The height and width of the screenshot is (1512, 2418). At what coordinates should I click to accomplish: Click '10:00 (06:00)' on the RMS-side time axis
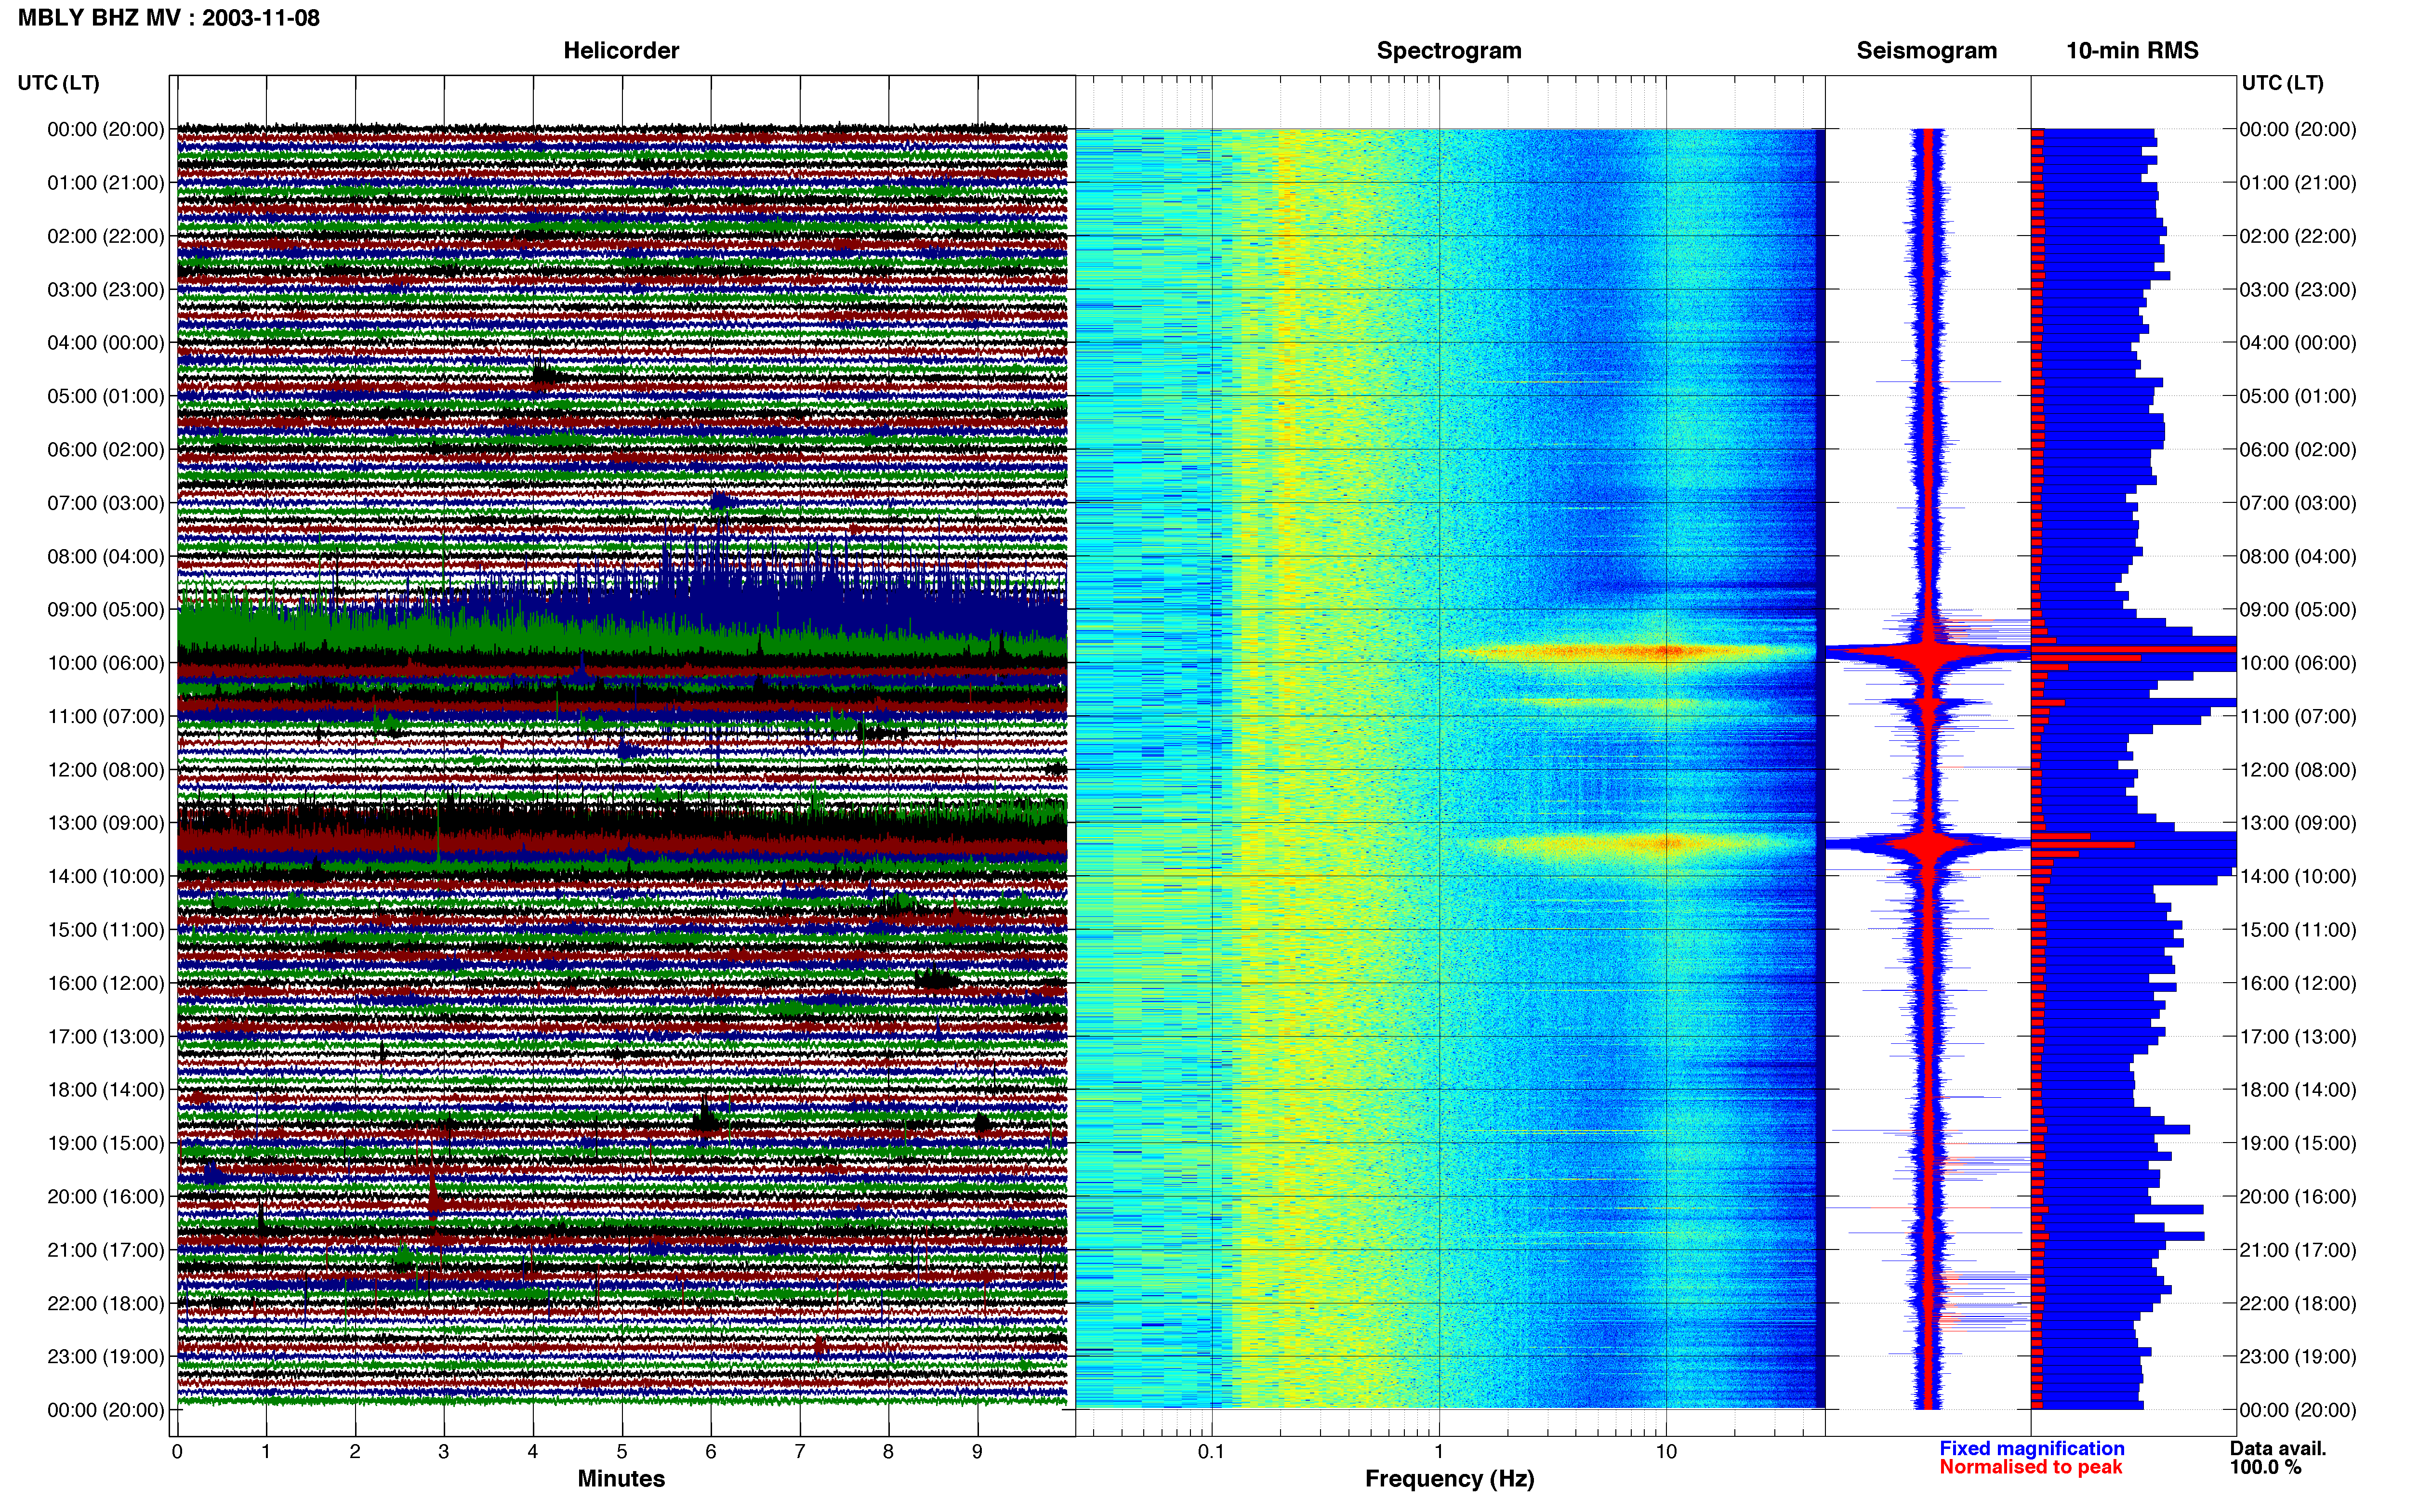pos(2298,663)
